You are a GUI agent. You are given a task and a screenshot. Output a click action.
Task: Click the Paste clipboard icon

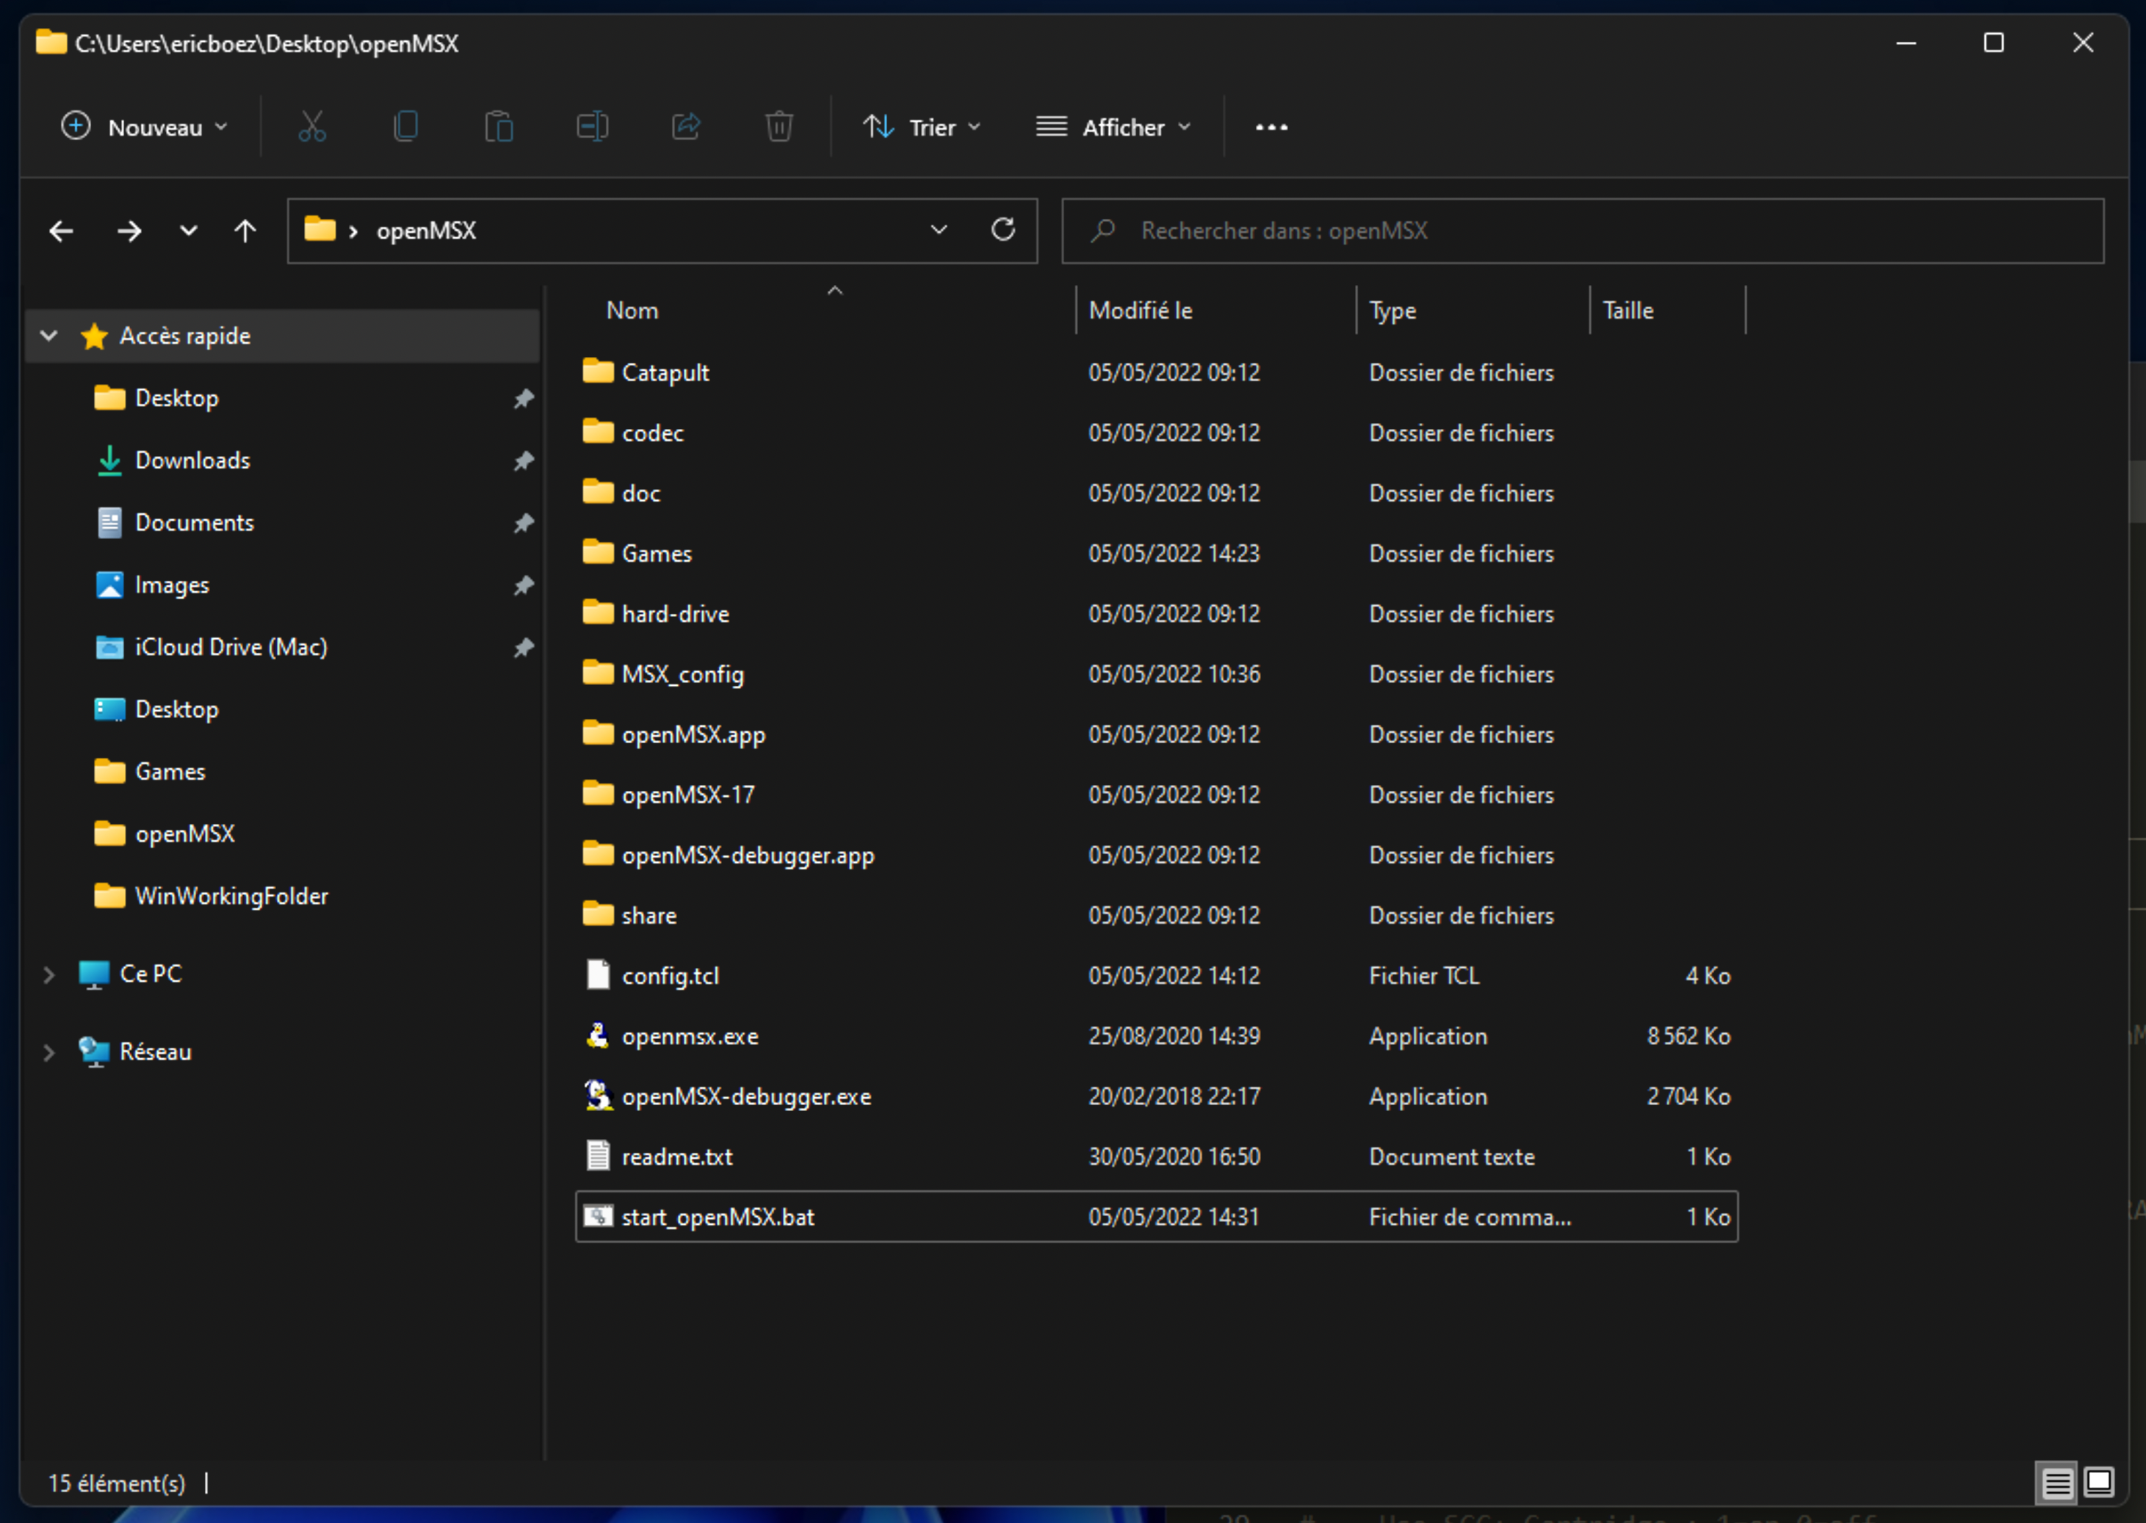pyautogui.click(x=499, y=126)
